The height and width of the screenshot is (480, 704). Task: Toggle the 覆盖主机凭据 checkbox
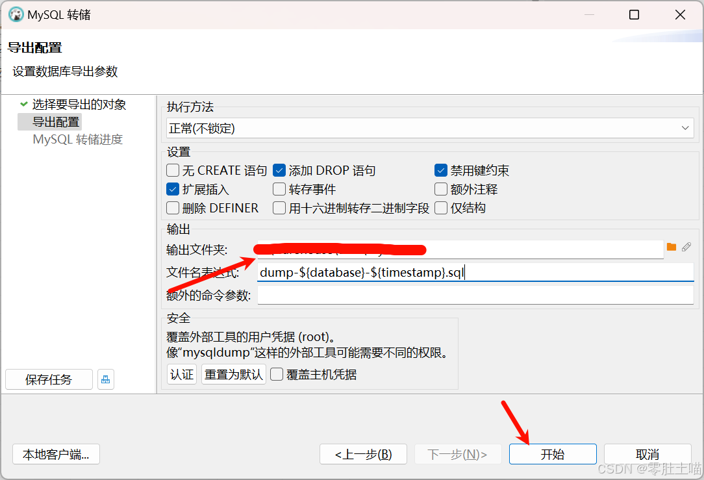point(277,375)
